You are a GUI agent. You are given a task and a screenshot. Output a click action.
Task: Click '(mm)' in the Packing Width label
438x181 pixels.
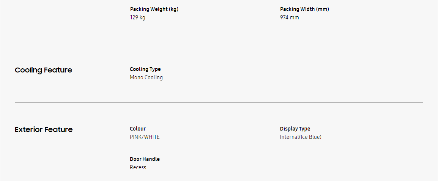click(323, 9)
